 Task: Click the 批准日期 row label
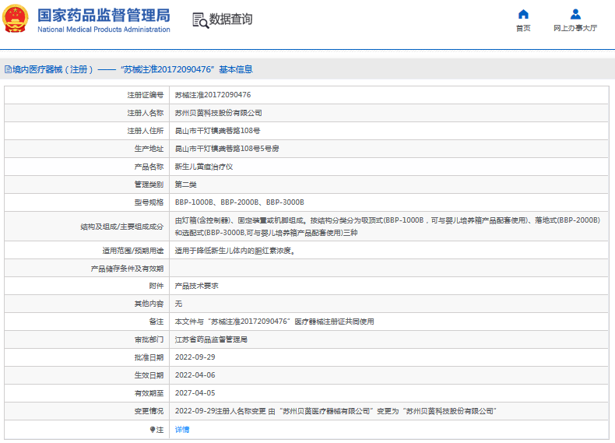[x=149, y=357]
